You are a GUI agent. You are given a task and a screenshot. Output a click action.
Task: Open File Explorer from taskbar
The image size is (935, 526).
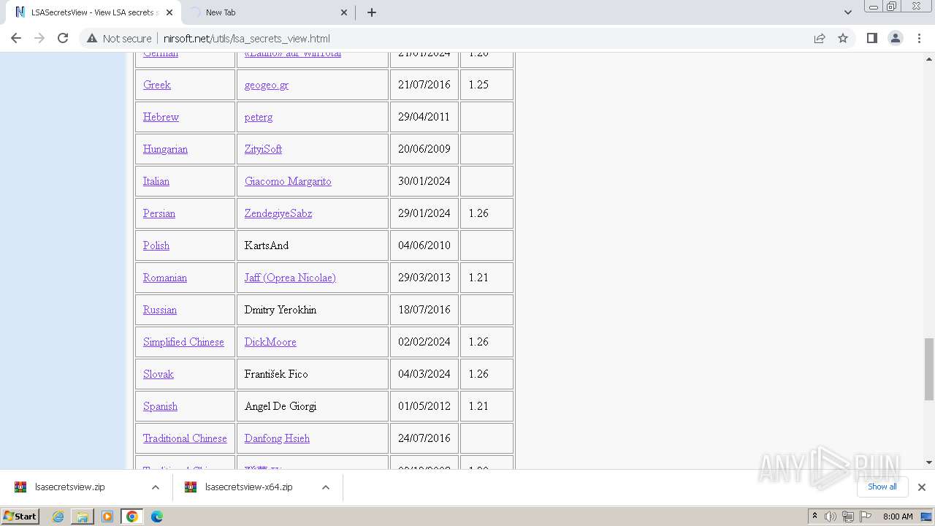click(83, 517)
